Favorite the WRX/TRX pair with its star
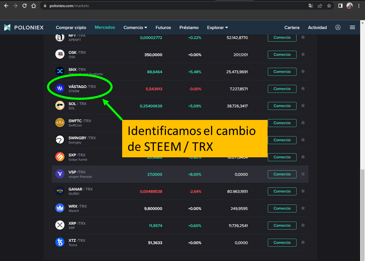 [303, 208]
